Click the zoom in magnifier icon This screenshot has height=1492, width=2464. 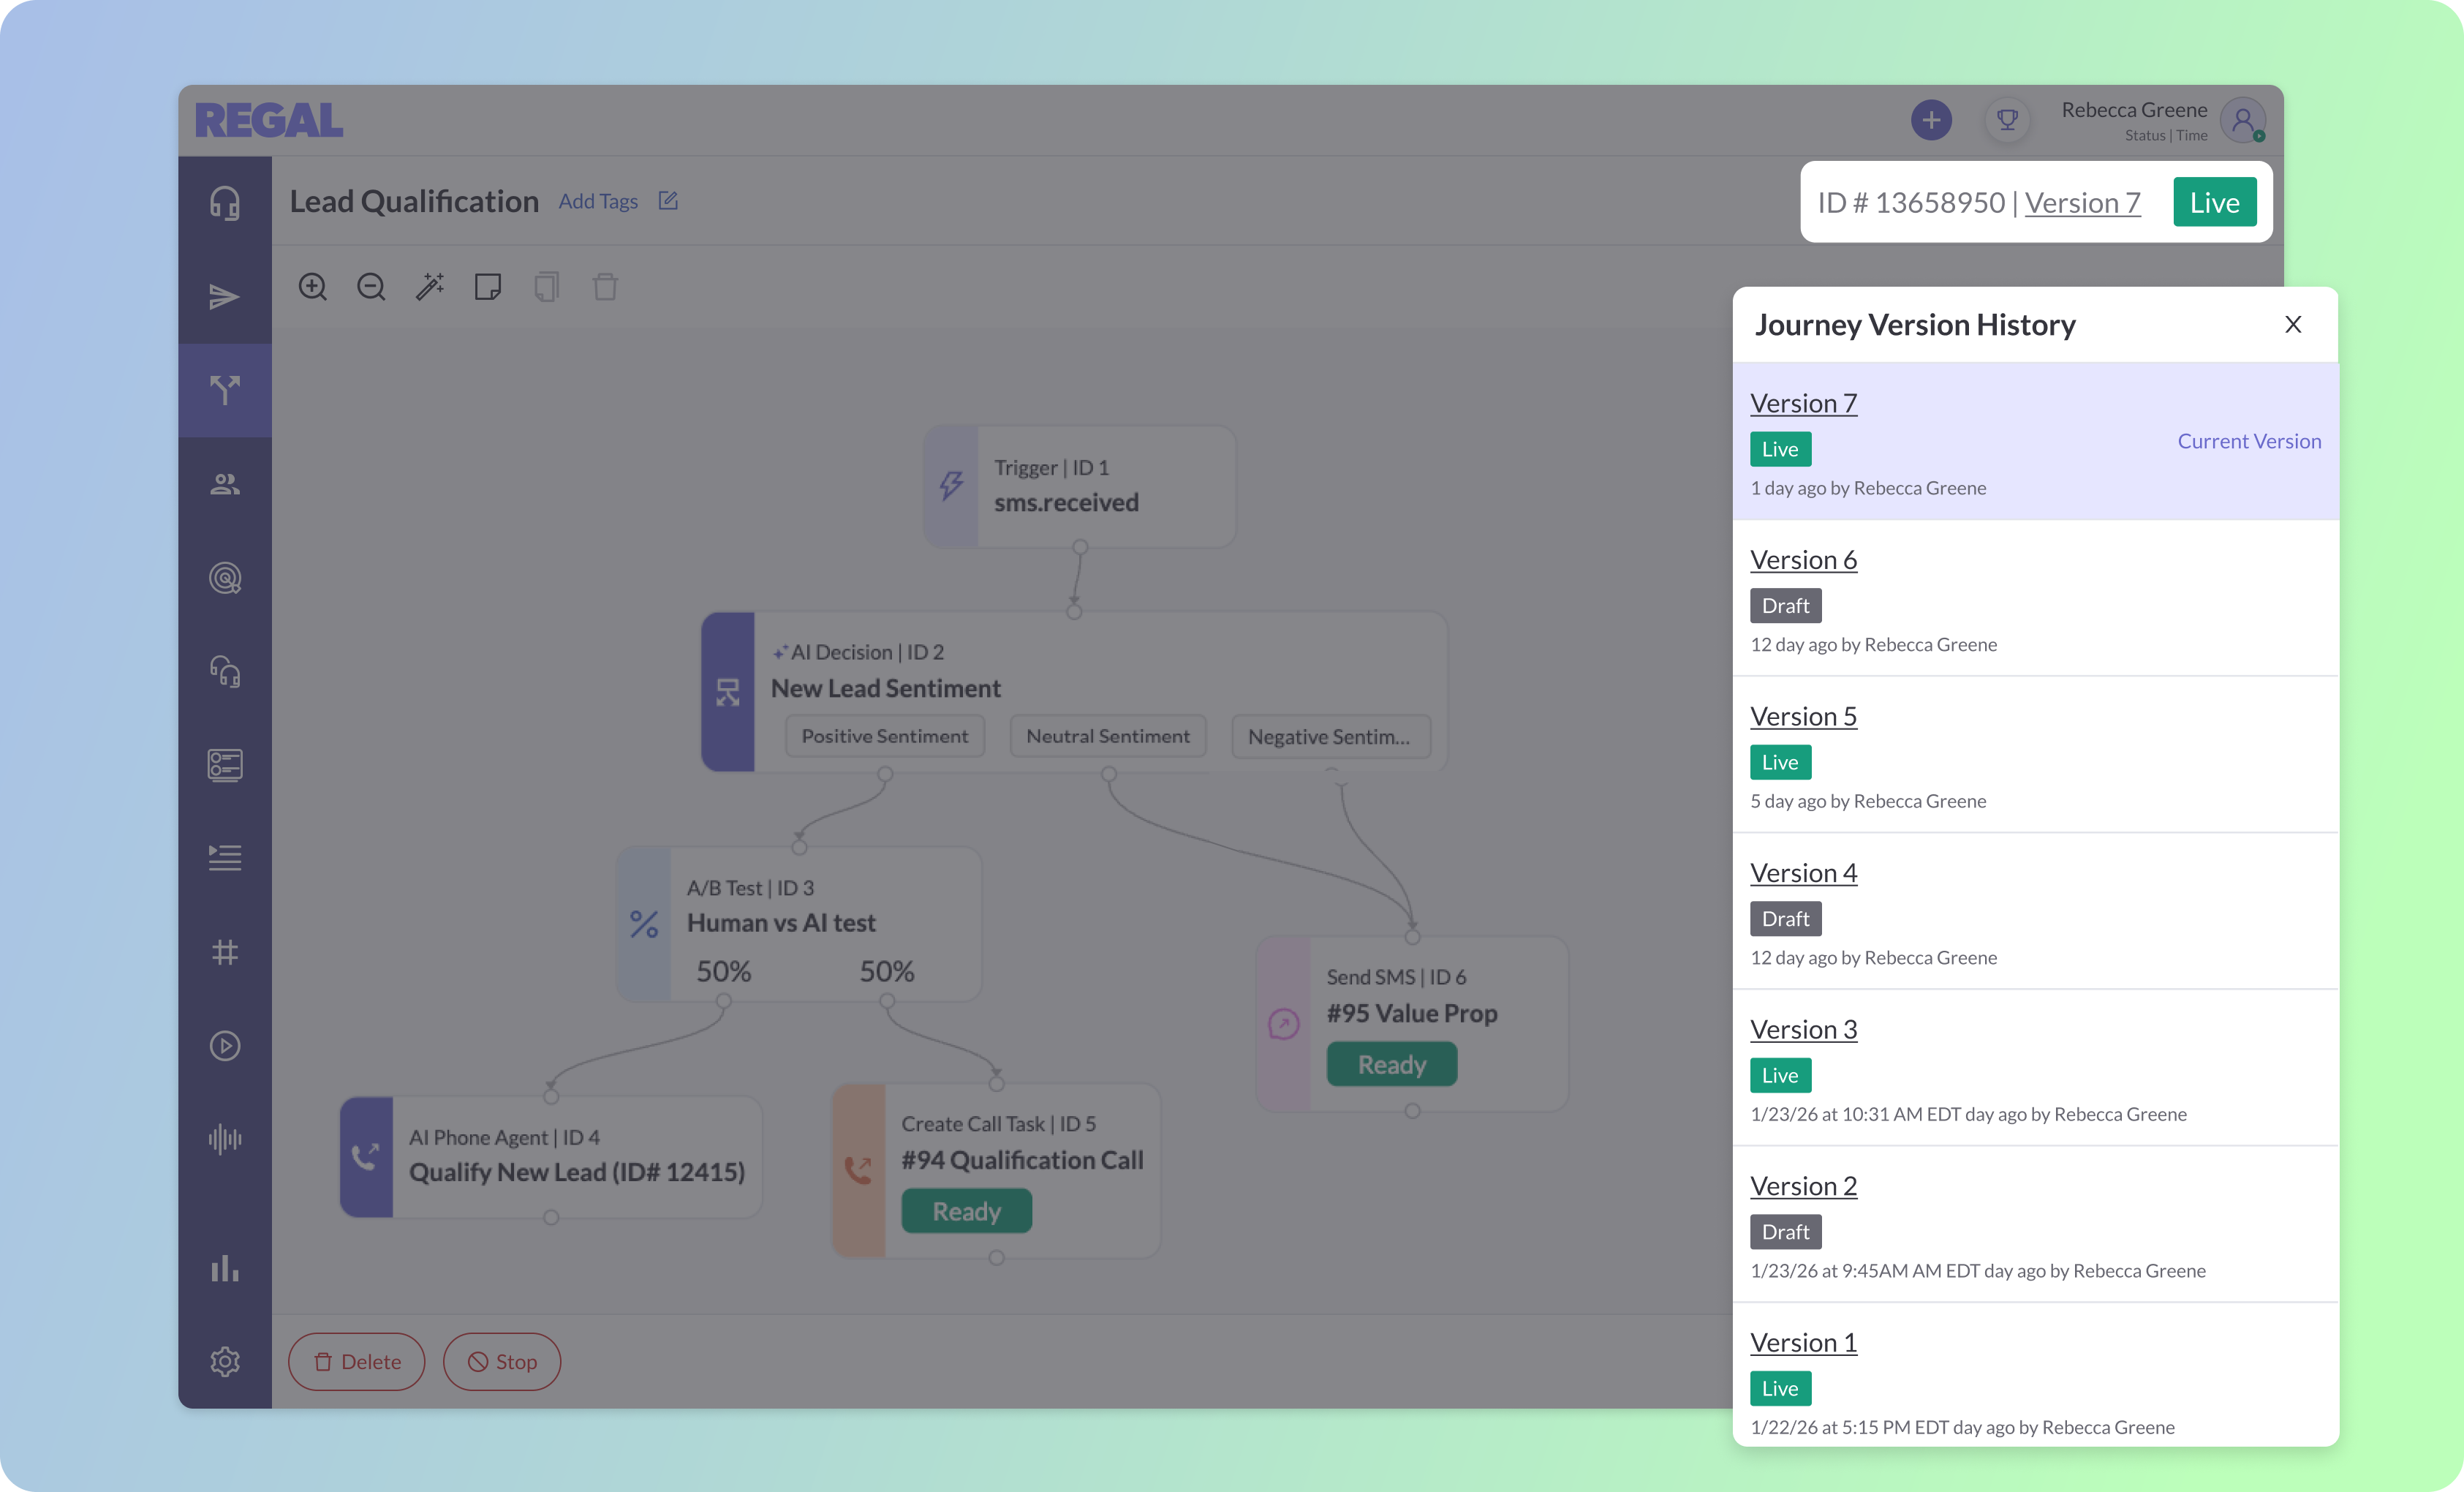(x=312, y=287)
